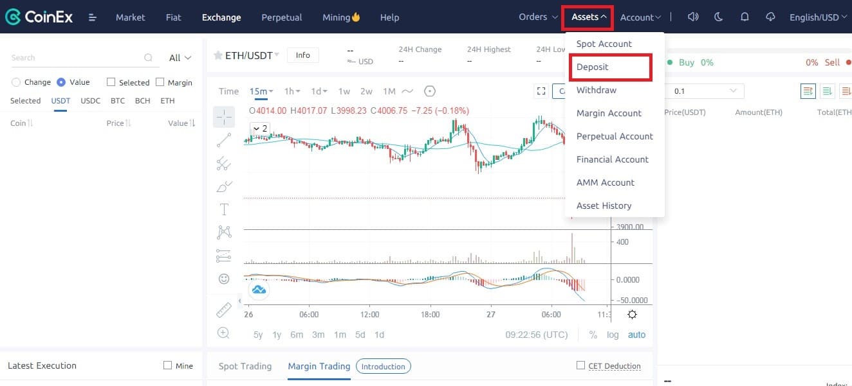Open Perpetual Account menu entry

tap(615, 136)
